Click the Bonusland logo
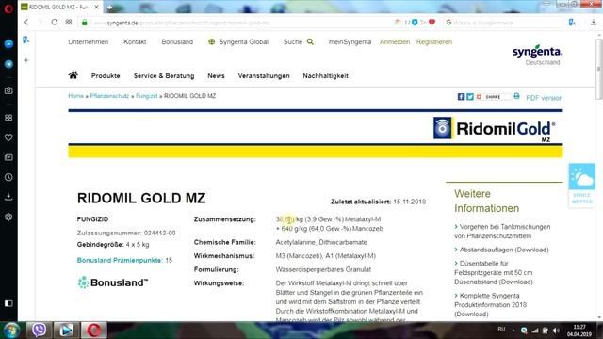This screenshot has height=339, width=603. point(113,282)
